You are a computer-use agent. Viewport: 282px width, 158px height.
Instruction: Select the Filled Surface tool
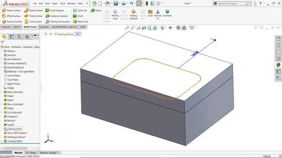[x=33, y=16]
